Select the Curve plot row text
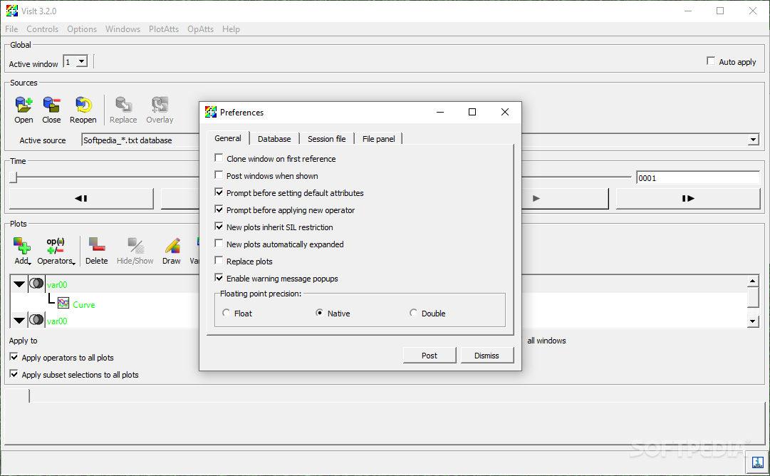 (x=84, y=304)
